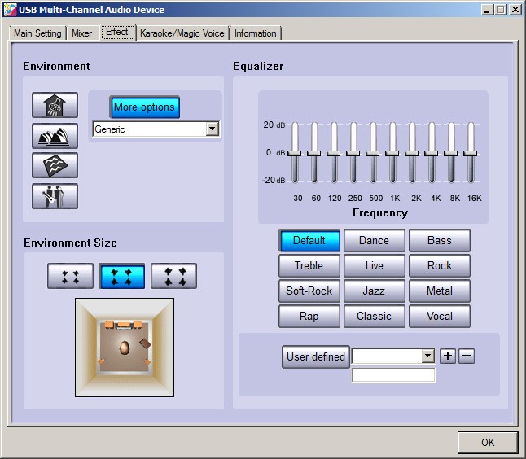The image size is (526, 459).
Task: Choose the medium environment size icon
Action: pos(122,276)
